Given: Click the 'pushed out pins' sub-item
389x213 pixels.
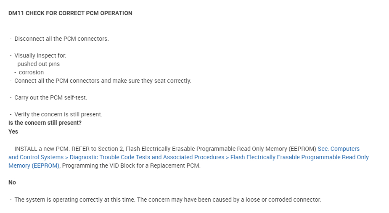Looking at the screenshot, I should click(38, 64).
